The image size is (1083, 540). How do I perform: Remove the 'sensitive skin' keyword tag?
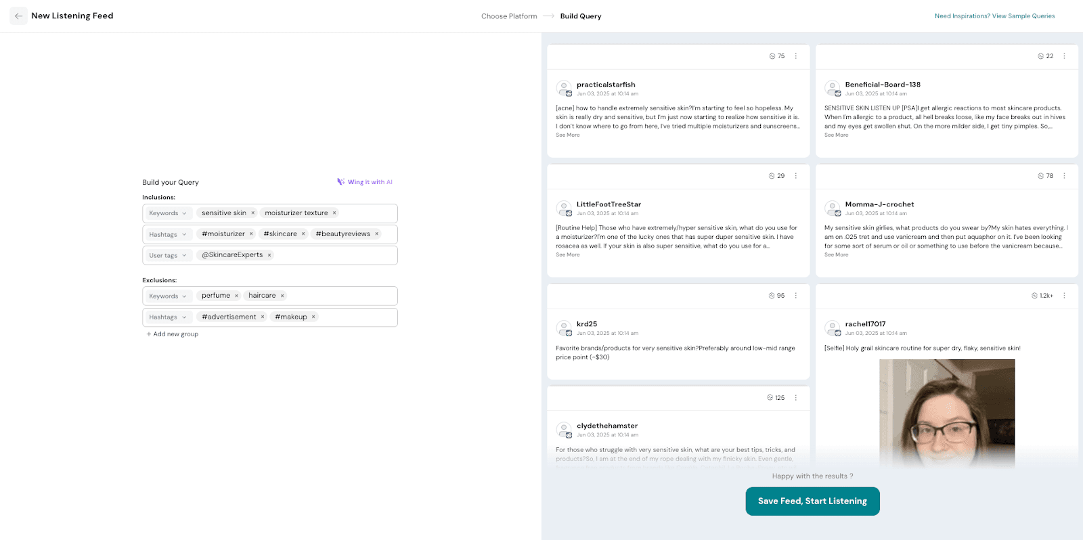click(253, 213)
